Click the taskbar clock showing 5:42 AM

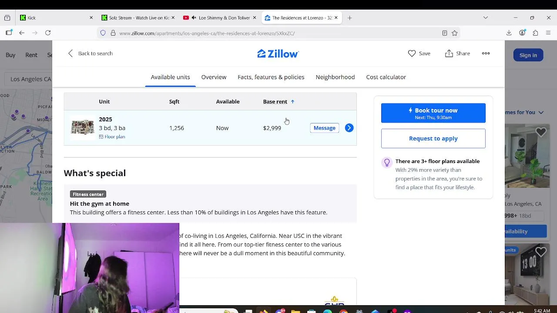click(x=541, y=310)
